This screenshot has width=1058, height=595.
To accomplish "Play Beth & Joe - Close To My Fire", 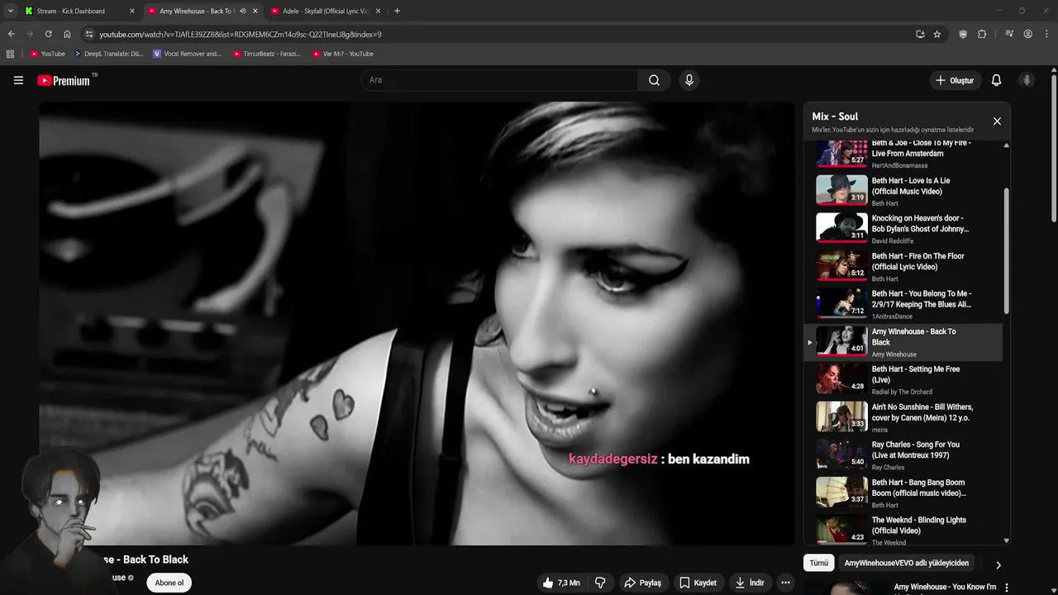I will click(x=903, y=155).
